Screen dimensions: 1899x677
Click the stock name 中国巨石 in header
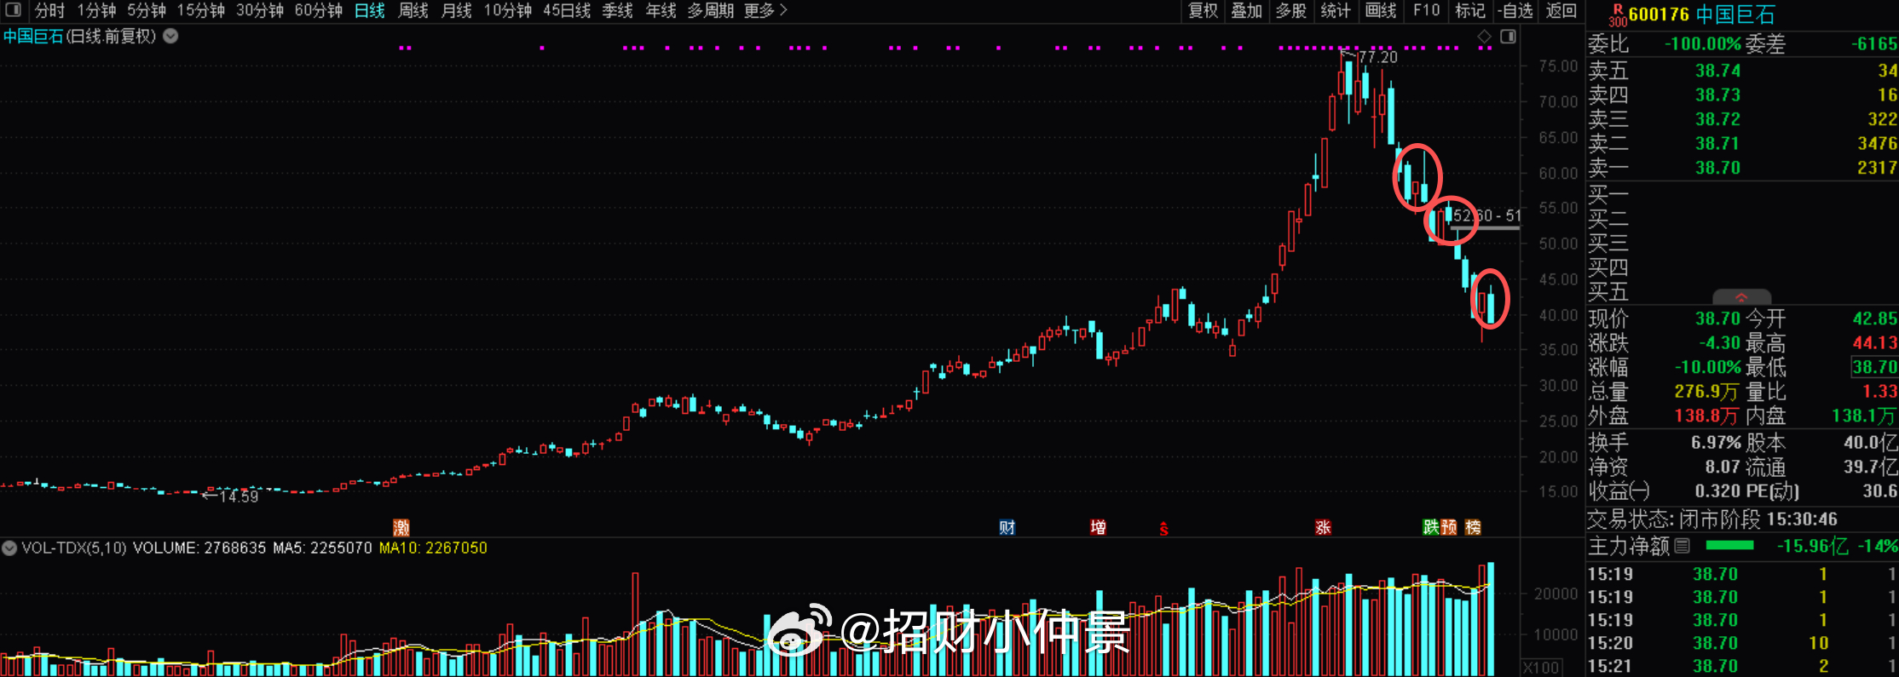click(1735, 14)
